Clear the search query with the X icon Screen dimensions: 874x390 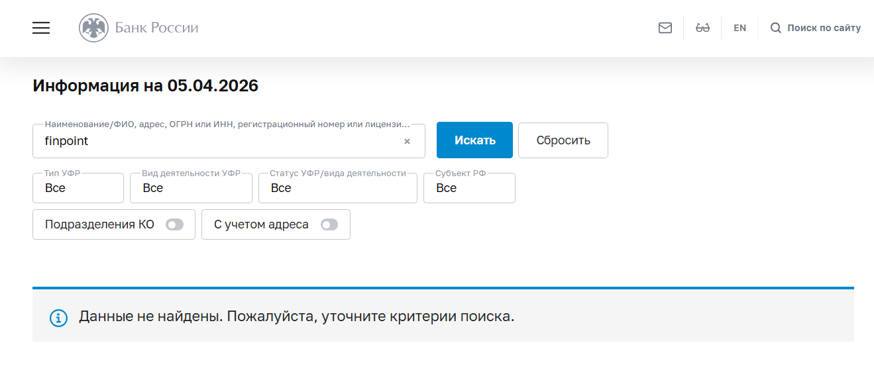pyautogui.click(x=406, y=141)
